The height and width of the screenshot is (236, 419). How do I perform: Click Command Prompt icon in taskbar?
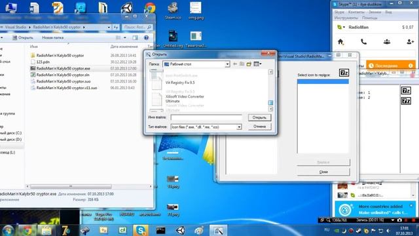(160, 230)
